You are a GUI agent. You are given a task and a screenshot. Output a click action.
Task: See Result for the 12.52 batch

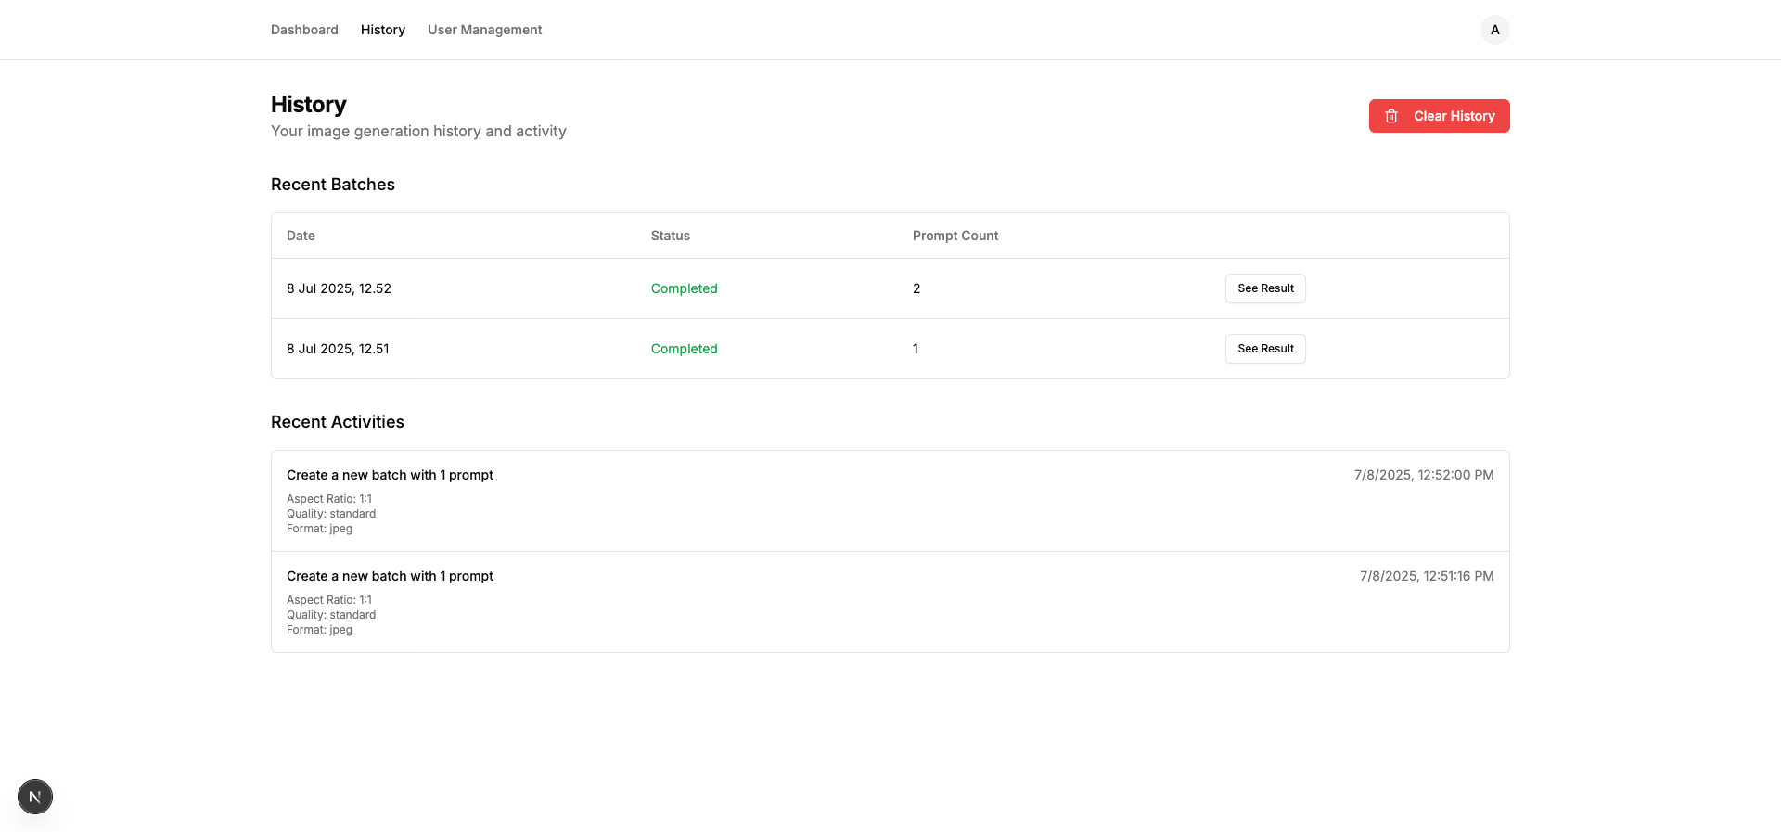coord(1264,288)
